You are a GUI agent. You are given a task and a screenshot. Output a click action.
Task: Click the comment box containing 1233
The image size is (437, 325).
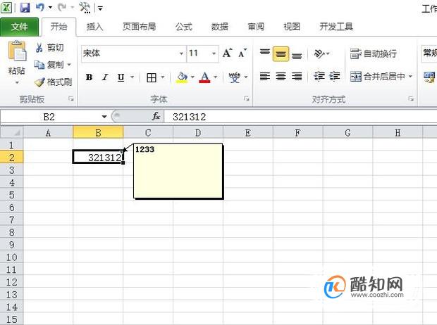[x=178, y=171]
